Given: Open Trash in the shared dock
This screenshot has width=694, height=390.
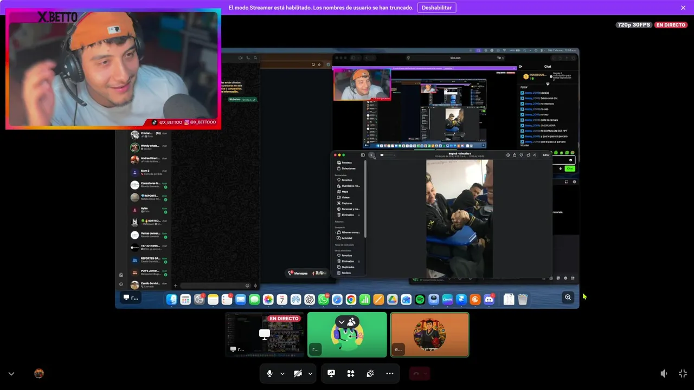Looking at the screenshot, I should point(523,300).
